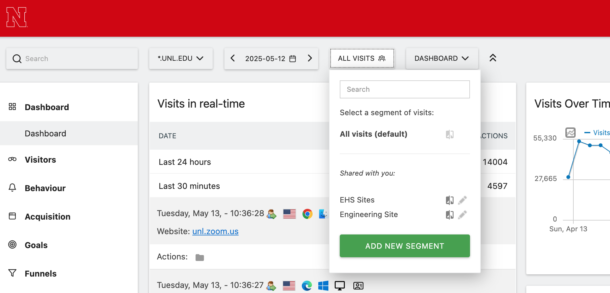
Task: Go to next date period arrow
Action: click(x=310, y=58)
